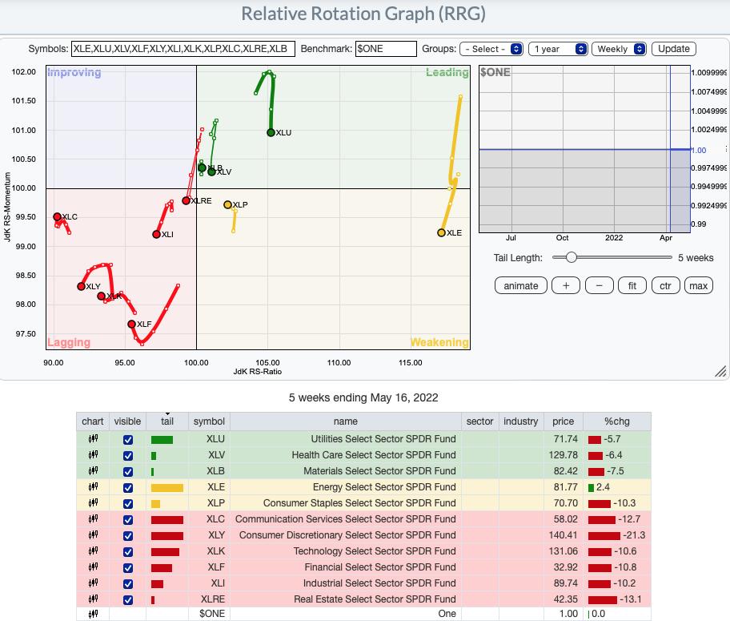Open the Groups select dropdown

[x=492, y=49]
